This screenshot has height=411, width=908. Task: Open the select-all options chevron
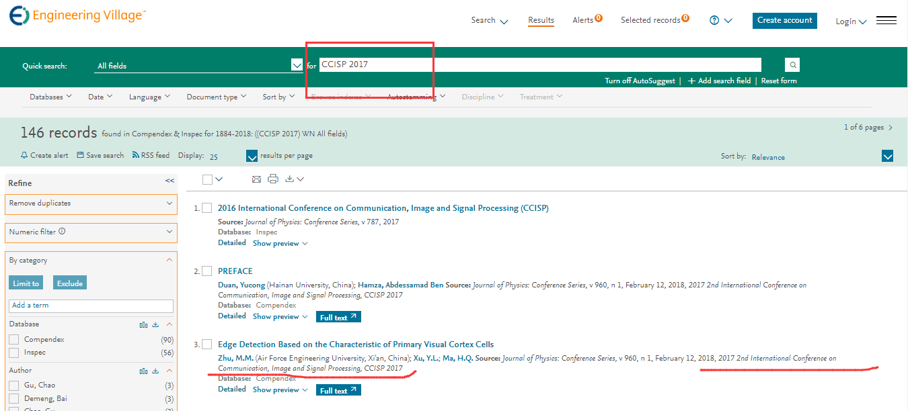click(219, 179)
